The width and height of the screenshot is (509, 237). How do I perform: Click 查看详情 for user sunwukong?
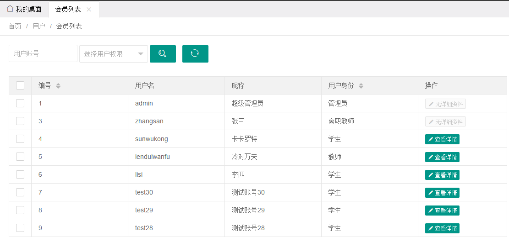point(442,139)
